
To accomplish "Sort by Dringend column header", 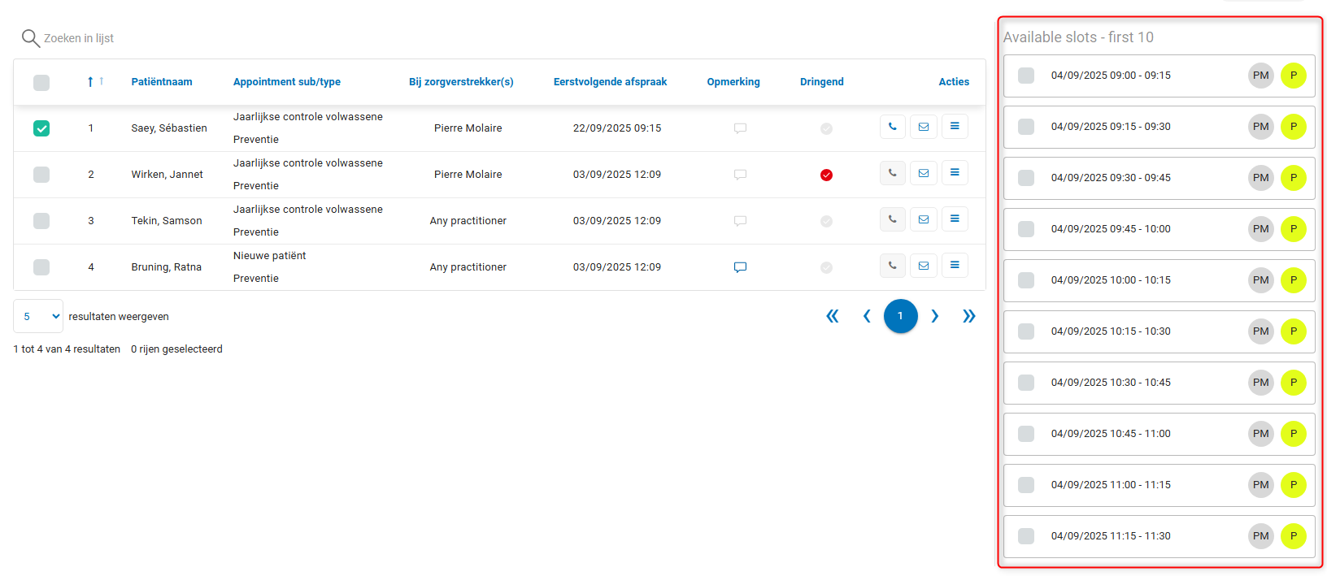I will (821, 82).
